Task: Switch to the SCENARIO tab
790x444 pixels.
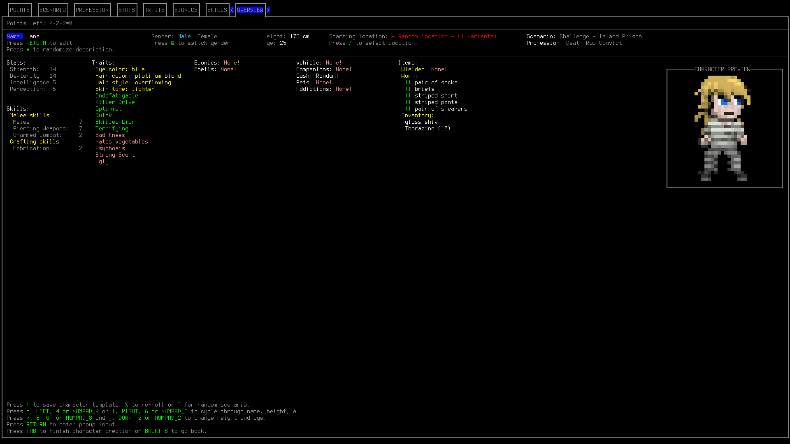Action: (53, 10)
